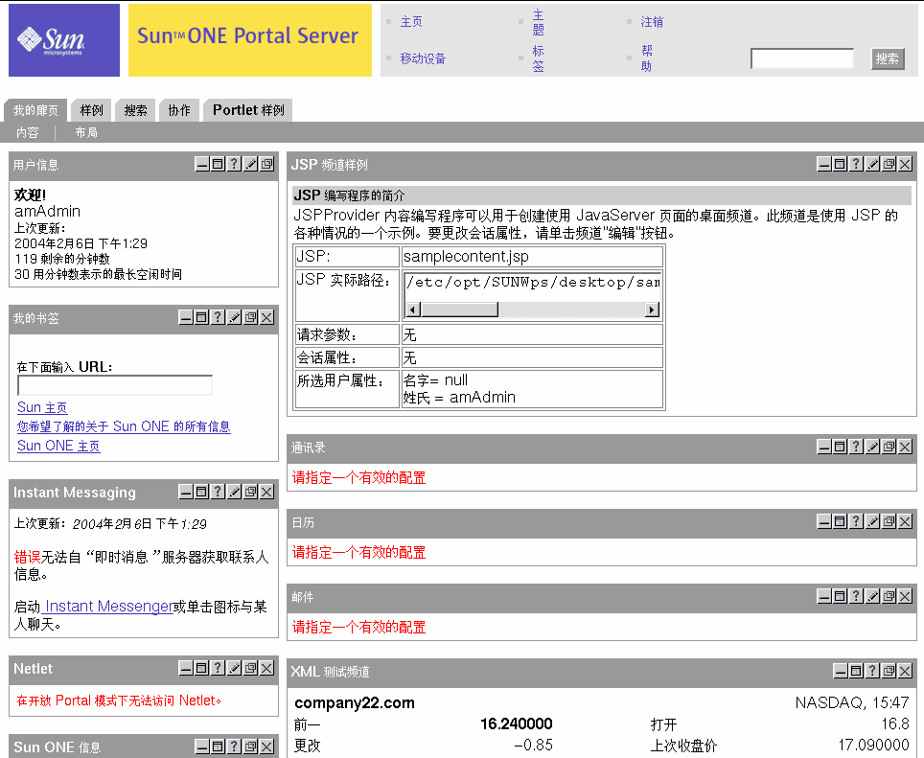Screen dimensions: 924x758
Task: Switch to the 样例 tab
Action: point(91,110)
